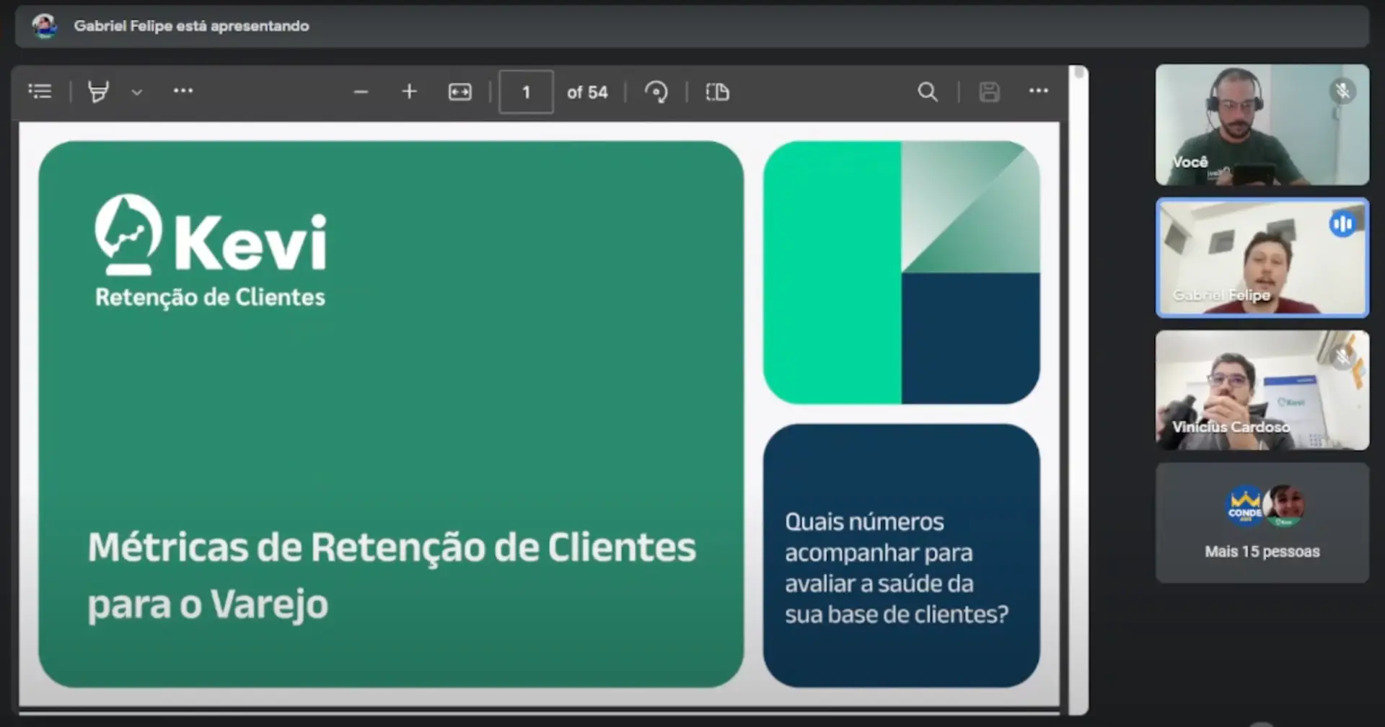Save the PDF document
This screenshot has width=1385, height=727.
989,92
